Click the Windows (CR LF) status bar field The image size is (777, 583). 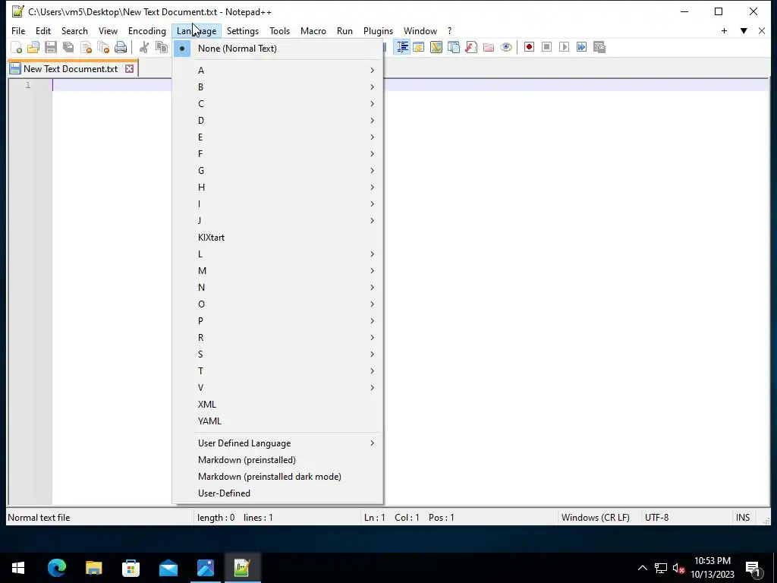coord(599,518)
